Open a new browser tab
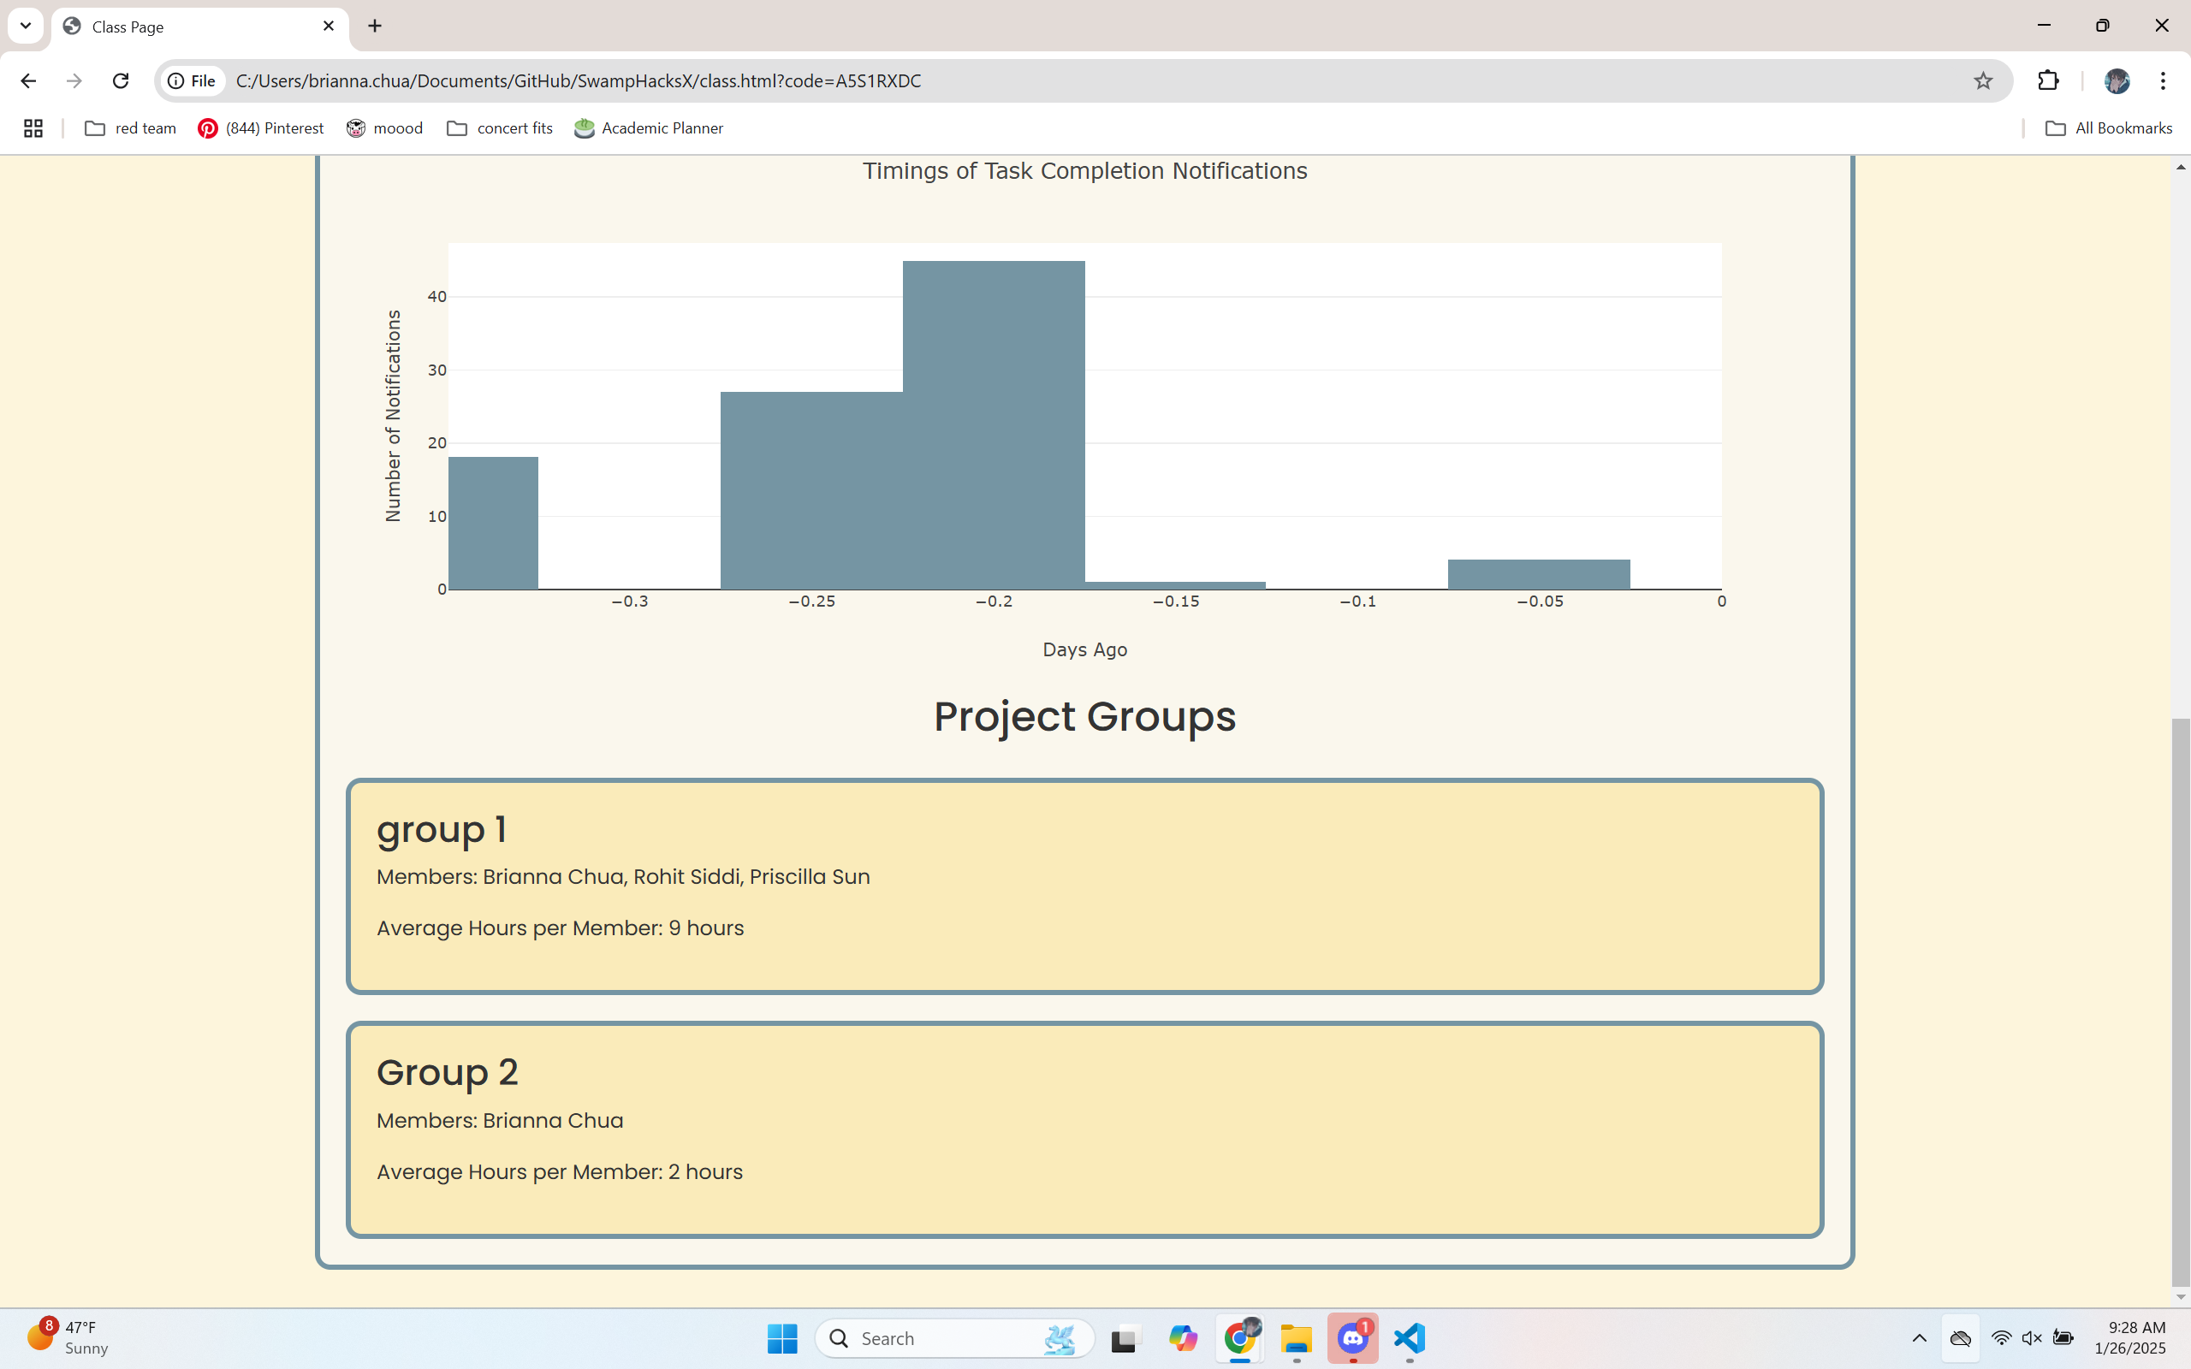The image size is (2191, 1369). click(375, 27)
